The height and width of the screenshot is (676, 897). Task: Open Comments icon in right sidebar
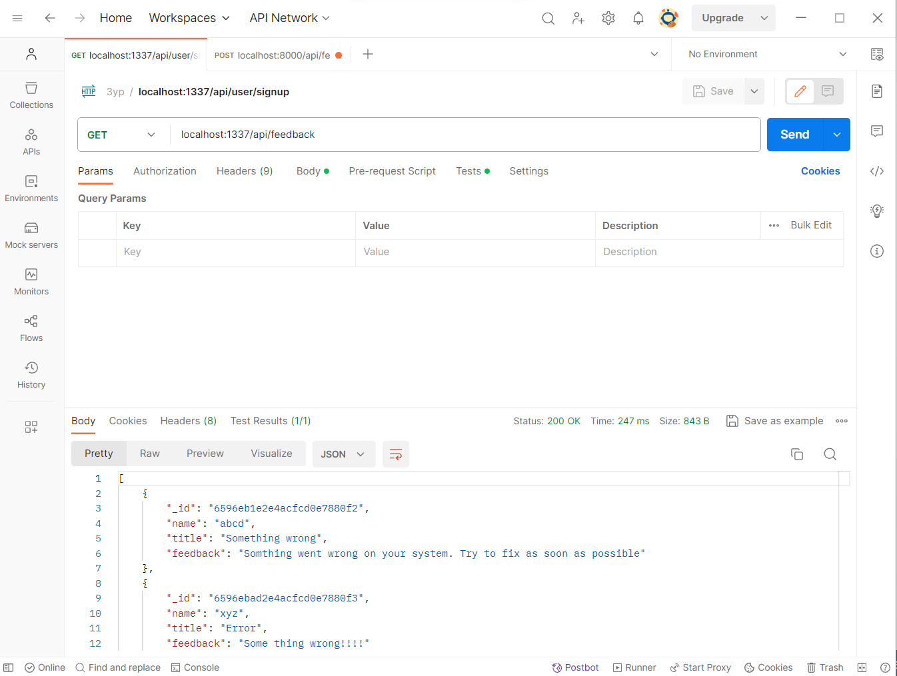(x=877, y=131)
